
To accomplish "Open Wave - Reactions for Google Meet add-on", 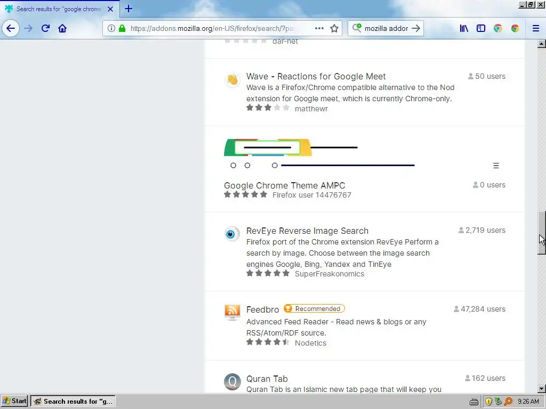I will tap(316, 76).
